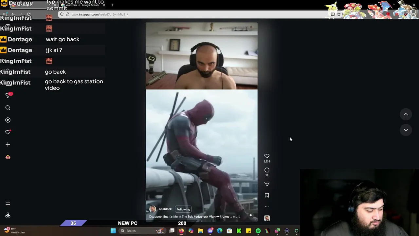This screenshot has height=236, width=419.
Task: Open Microsoft Edge from the taskbar
Action: [220, 231]
